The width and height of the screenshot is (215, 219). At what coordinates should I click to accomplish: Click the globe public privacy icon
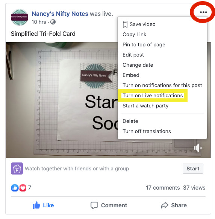tap(53, 22)
